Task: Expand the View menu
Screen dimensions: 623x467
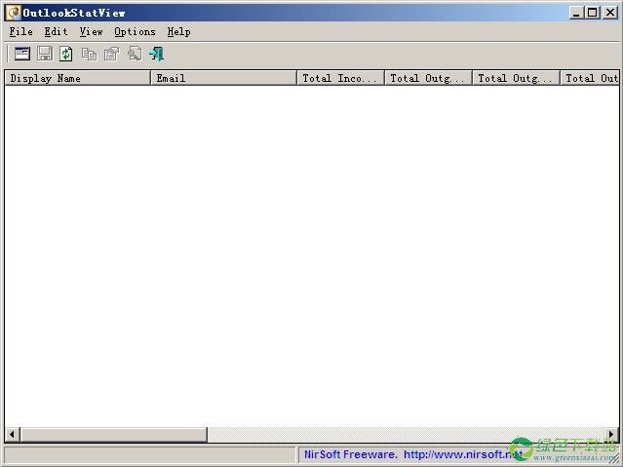Action: (x=91, y=32)
